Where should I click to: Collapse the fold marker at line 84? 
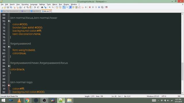point(9,66)
